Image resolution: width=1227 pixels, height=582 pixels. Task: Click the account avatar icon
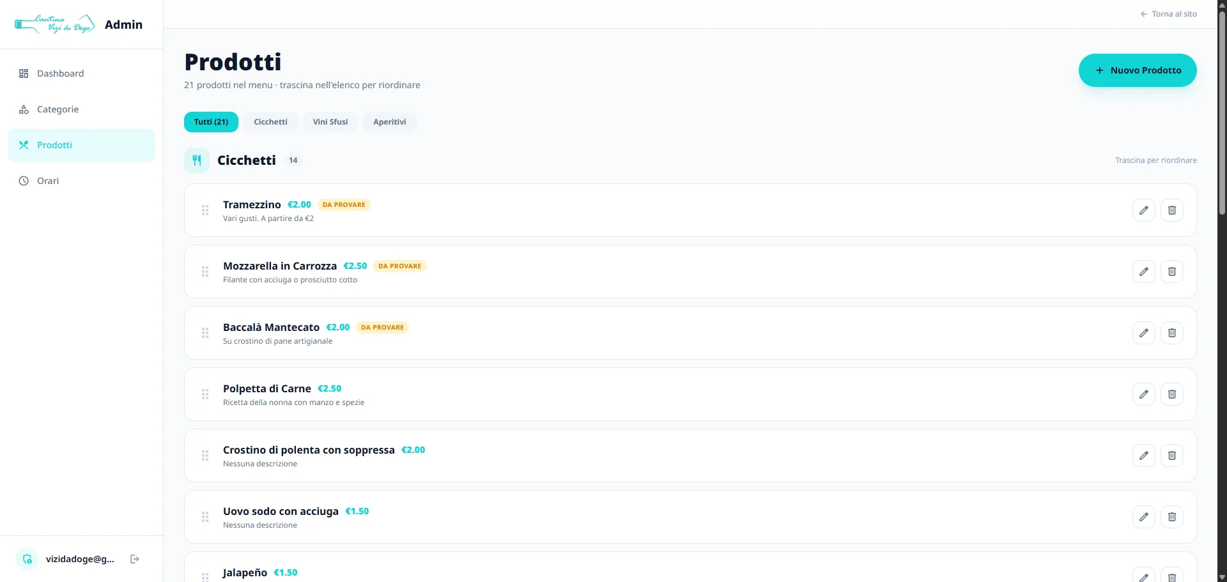[27, 559]
